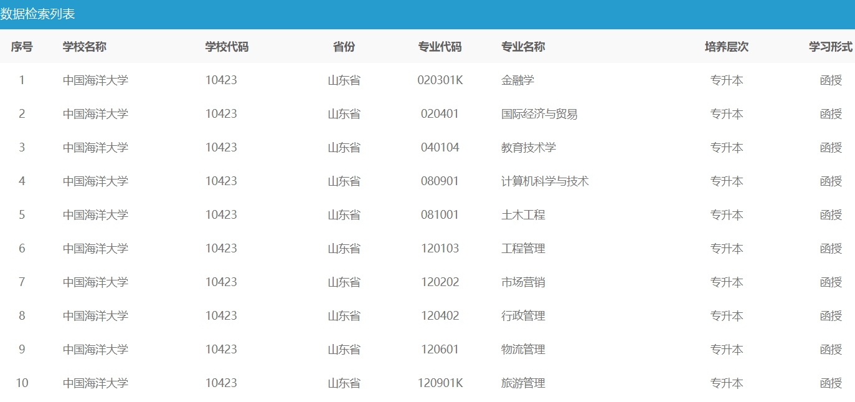Click the 学校名称 column header
The image size is (855, 402).
pyautogui.click(x=85, y=47)
